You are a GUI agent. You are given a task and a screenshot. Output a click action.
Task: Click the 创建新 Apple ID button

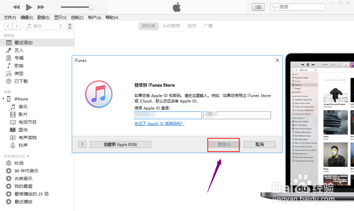120,144
